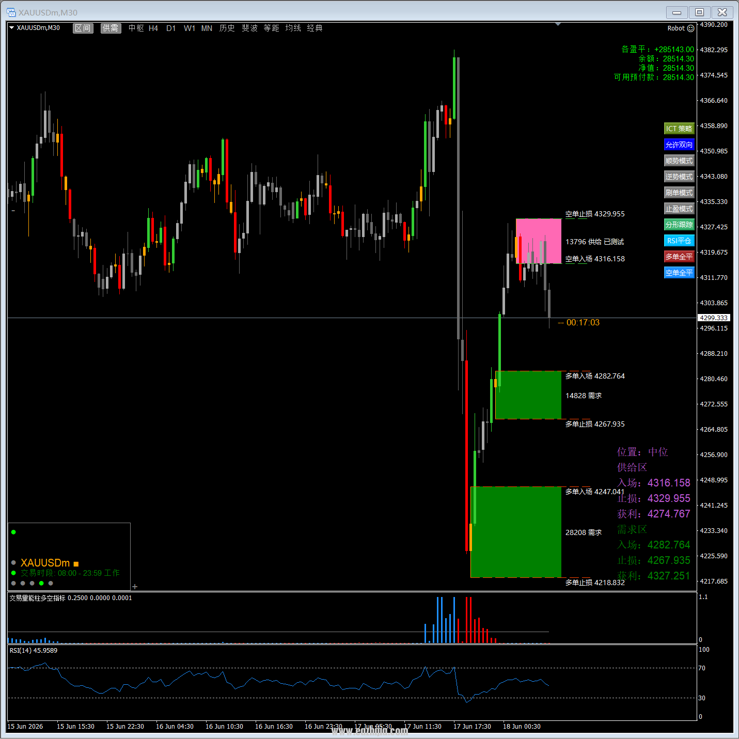Select the 经典 classic item
The image size is (739, 739).
pyautogui.click(x=315, y=28)
